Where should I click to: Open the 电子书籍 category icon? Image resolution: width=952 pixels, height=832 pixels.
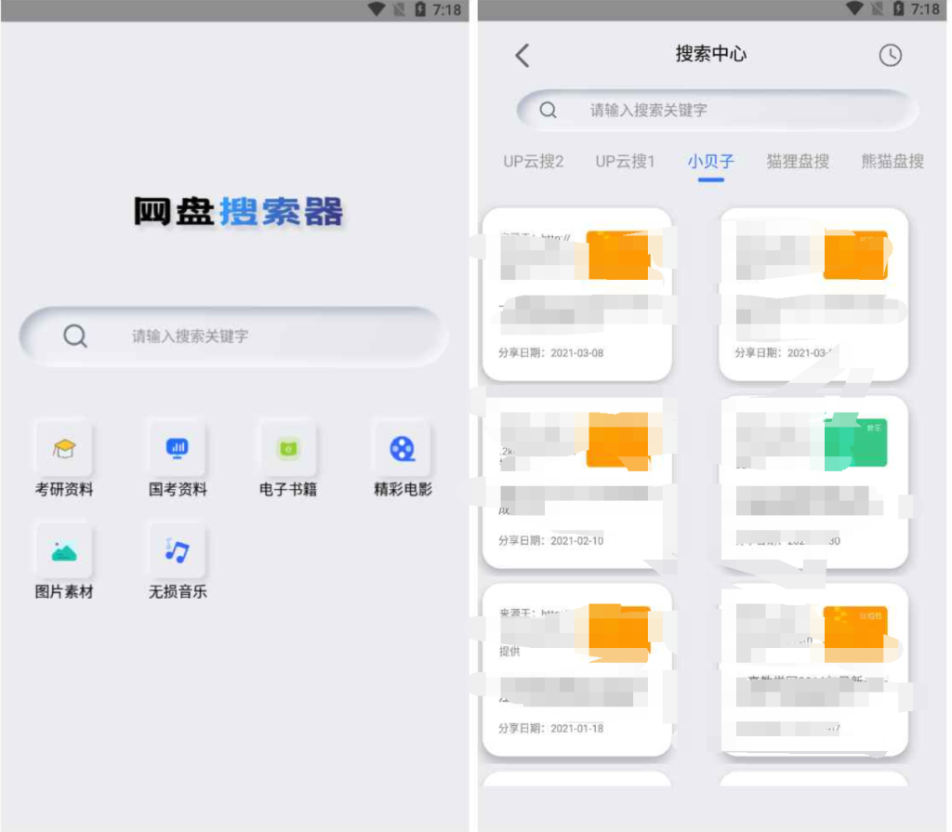288,450
